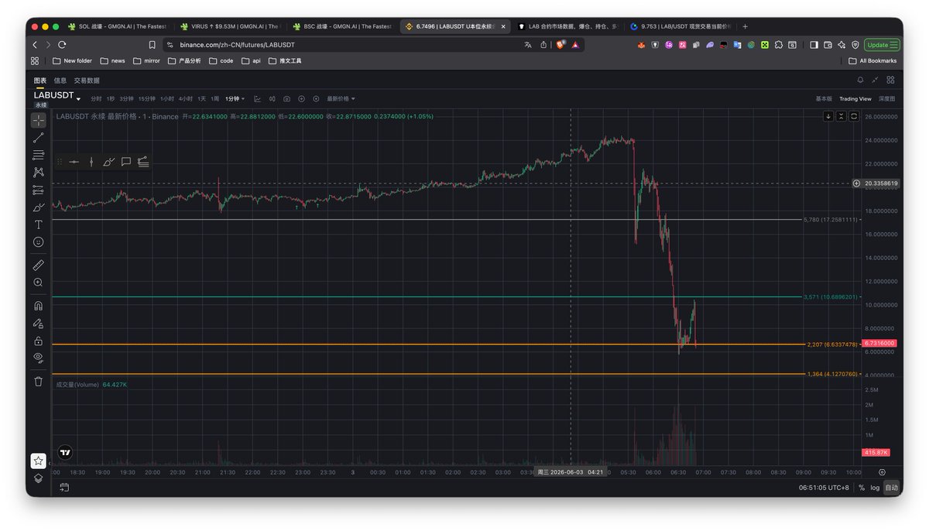Toggle the log scale button
This screenshot has height=531, width=929.
tap(875, 488)
